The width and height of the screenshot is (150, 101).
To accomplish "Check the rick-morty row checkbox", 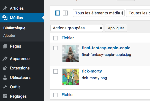I will (x=56, y=71).
